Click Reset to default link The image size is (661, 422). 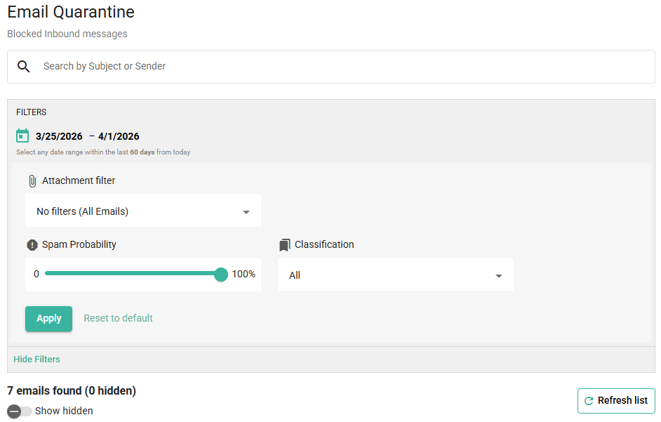click(x=118, y=318)
